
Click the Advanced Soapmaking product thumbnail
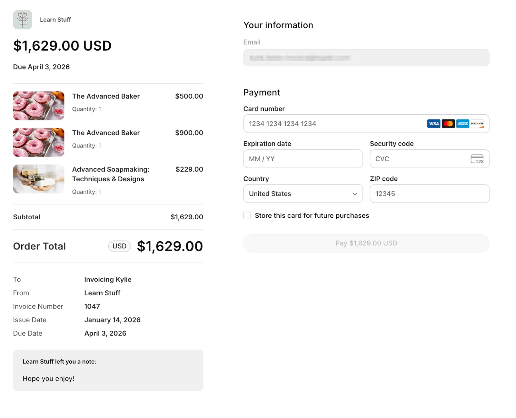38,179
